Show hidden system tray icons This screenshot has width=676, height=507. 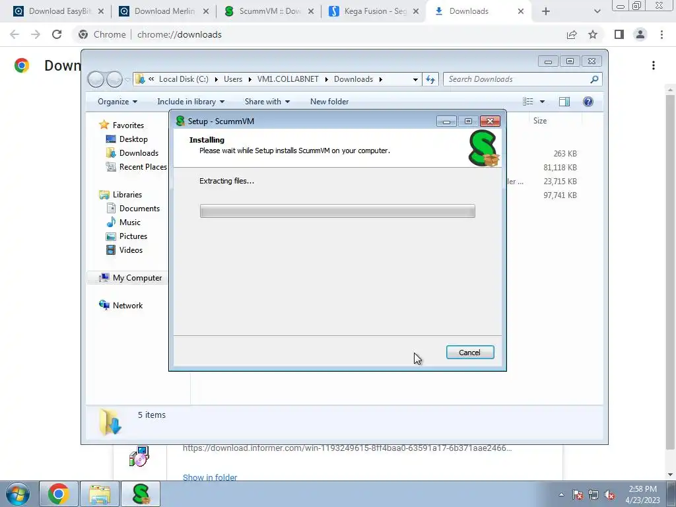(561, 494)
